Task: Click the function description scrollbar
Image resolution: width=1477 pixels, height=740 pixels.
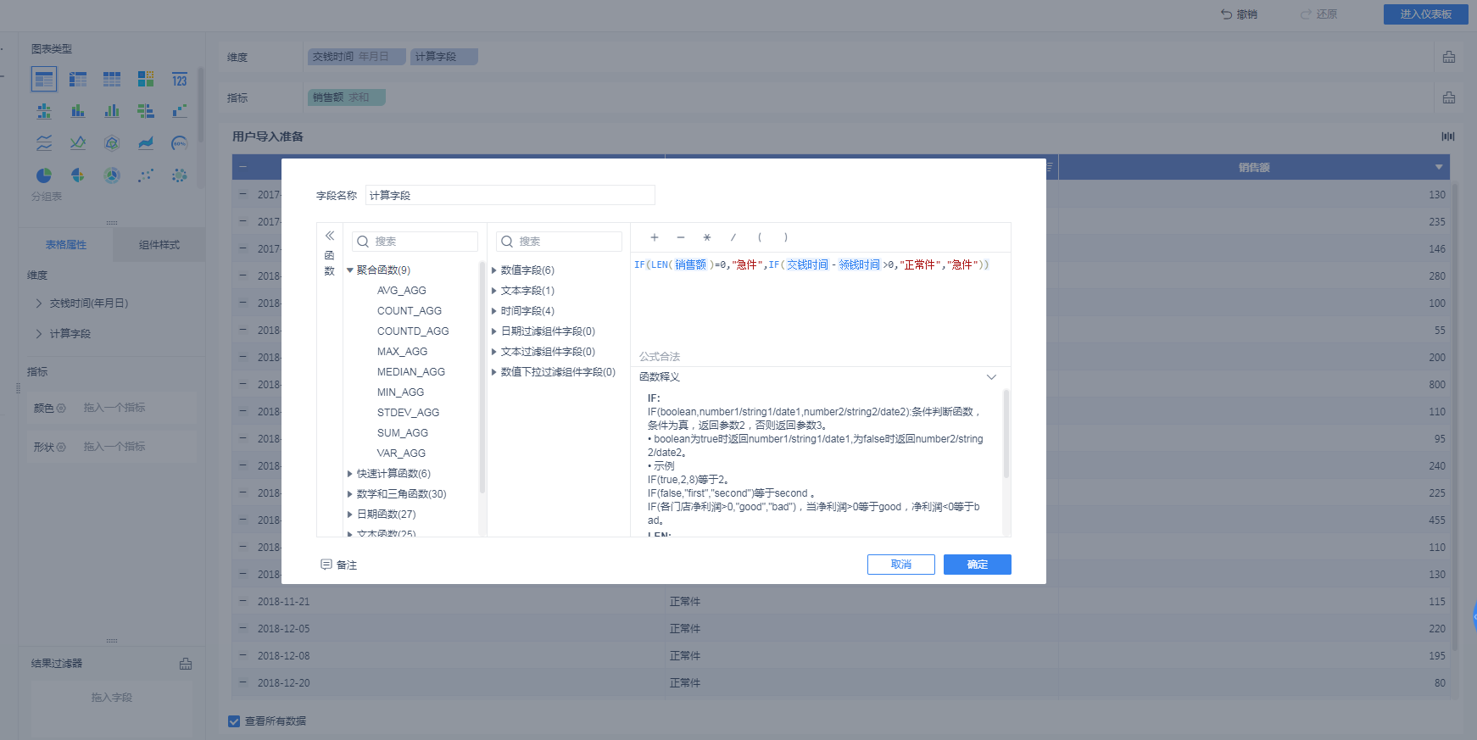Action: pyautogui.click(x=1006, y=433)
